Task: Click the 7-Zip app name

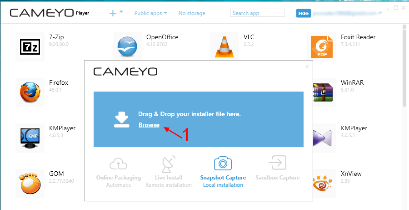Action: point(56,37)
